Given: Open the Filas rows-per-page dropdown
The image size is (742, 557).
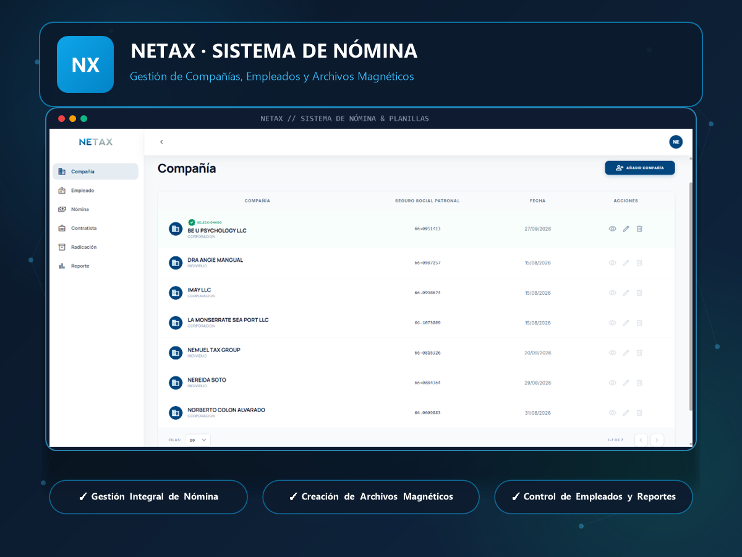Looking at the screenshot, I should pos(198,440).
